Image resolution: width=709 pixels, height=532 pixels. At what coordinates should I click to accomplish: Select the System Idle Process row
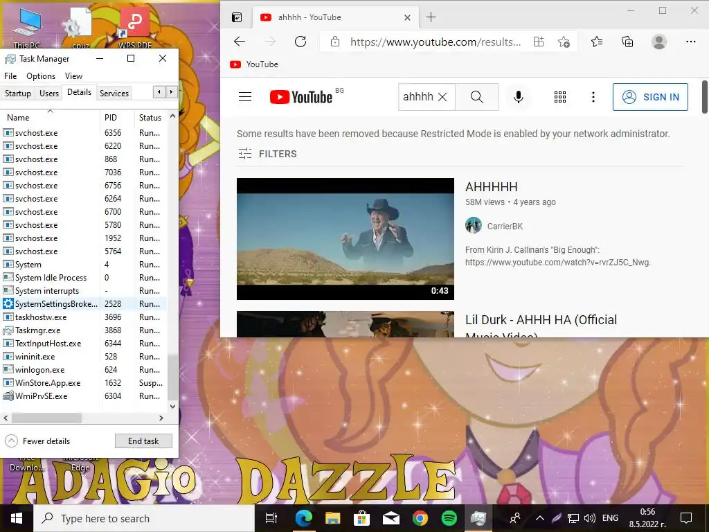coord(84,278)
